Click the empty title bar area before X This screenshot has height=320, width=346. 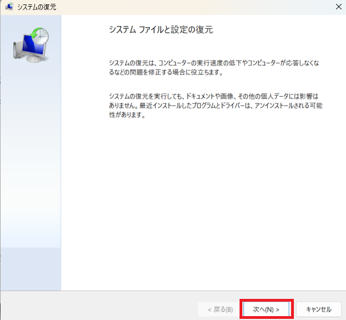[194, 7]
